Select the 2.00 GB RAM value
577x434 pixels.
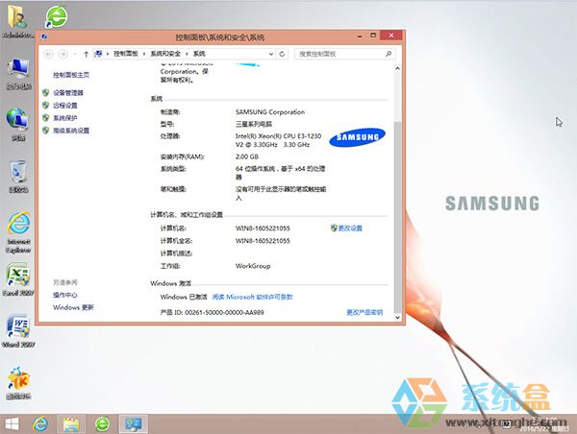tap(247, 157)
